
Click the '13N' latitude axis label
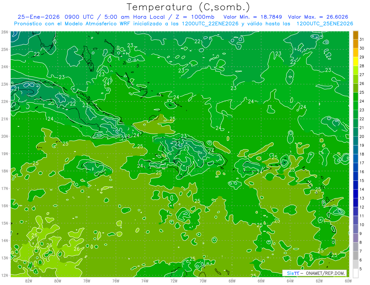(5, 258)
